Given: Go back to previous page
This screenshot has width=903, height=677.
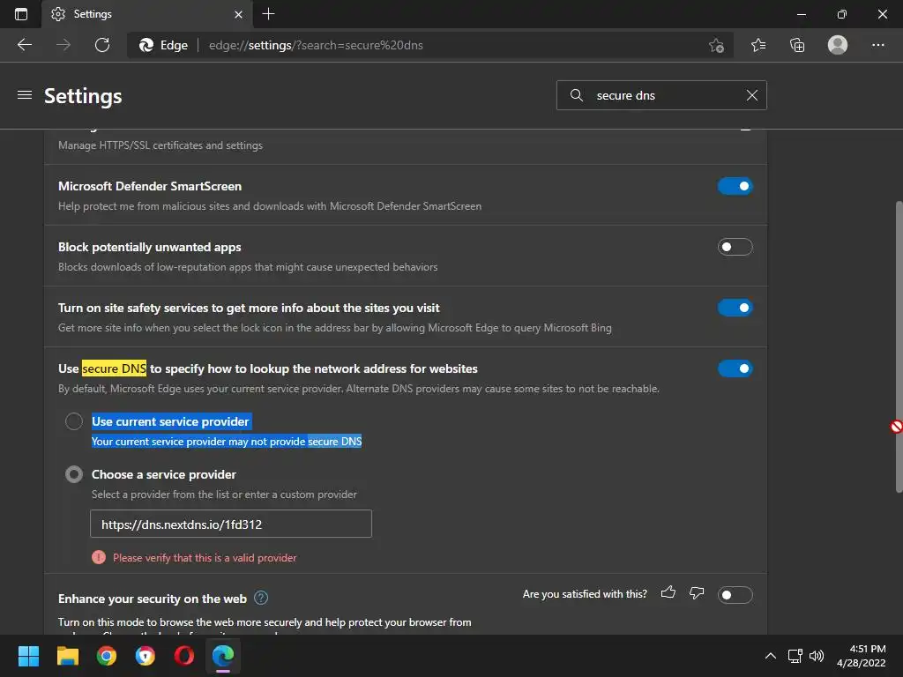Looking at the screenshot, I should tap(24, 45).
